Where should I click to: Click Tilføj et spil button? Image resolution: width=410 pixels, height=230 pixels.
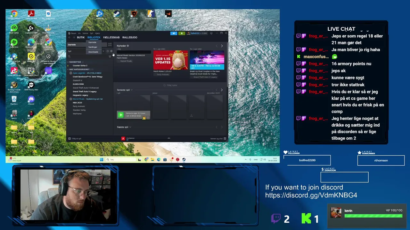(x=75, y=139)
